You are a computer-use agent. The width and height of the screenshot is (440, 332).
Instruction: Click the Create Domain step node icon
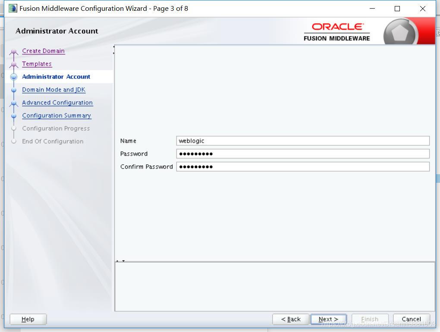[14, 52]
